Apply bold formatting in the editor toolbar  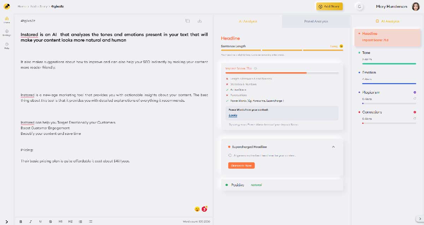tap(21, 221)
